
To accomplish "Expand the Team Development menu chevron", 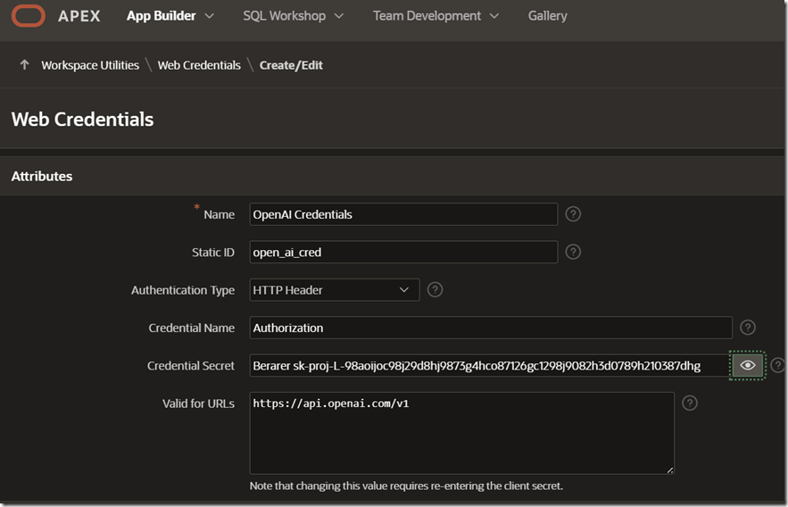I will click(494, 16).
